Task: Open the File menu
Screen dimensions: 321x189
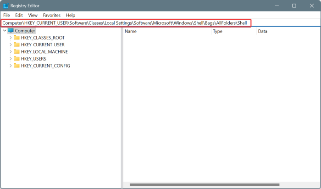Action: (6, 15)
